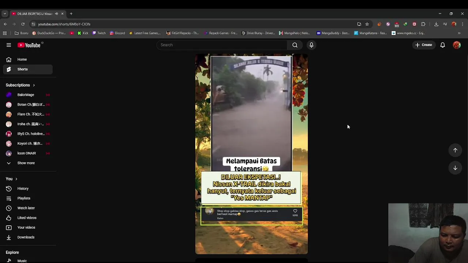
Task: Open Downloads in the sidebar
Action: point(28,237)
